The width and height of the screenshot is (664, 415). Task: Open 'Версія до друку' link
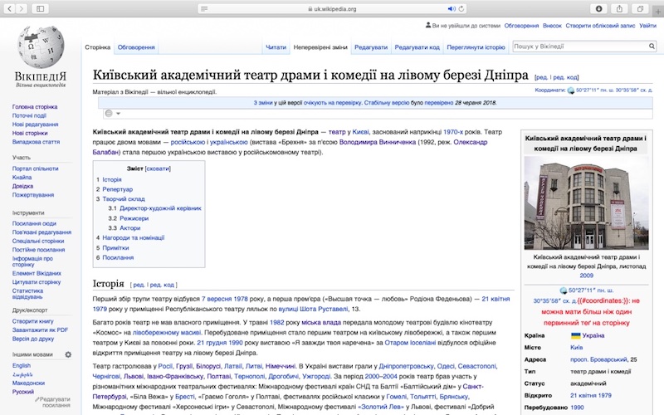tap(33, 339)
